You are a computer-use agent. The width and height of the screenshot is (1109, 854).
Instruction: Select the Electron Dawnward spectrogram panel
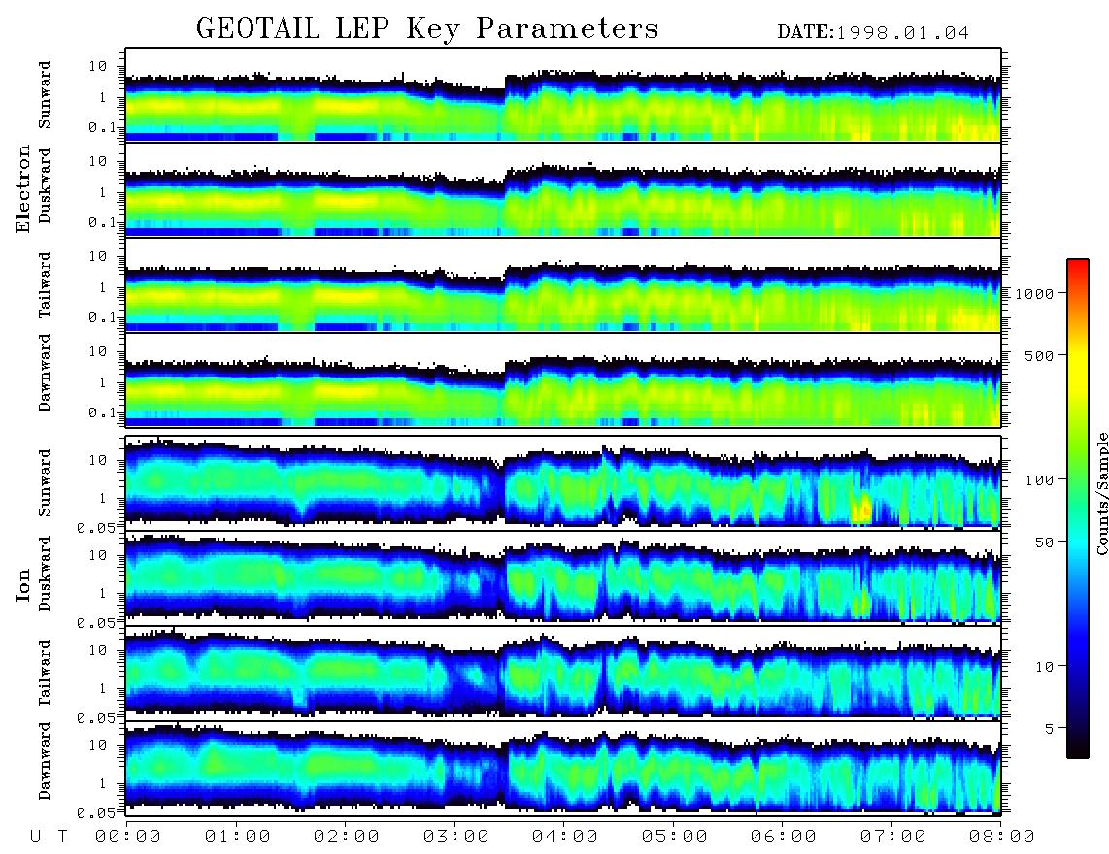[563, 379]
